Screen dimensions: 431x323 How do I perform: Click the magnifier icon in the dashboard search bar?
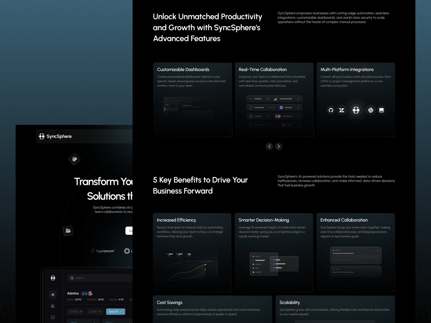[x=72, y=278]
